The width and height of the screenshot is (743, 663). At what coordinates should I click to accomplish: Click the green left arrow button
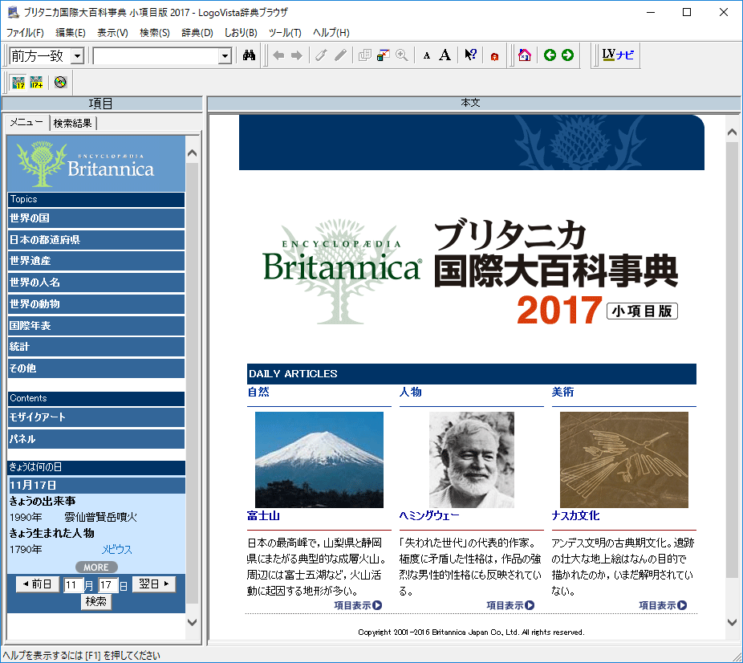[x=550, y=55]
